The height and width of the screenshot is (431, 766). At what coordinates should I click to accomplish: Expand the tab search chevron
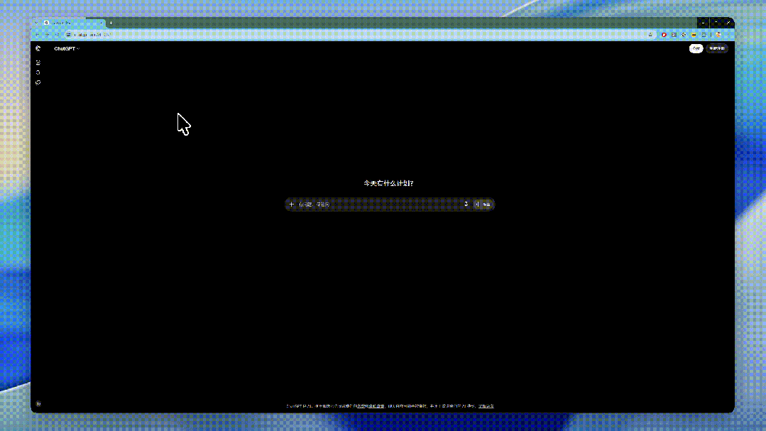click(x=36, y=23)
